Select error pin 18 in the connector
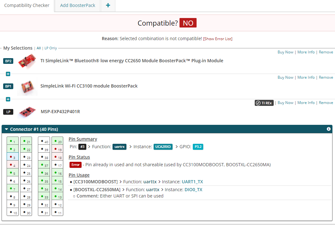This screenshot has width=335, height=225. click(x=58, y=157)
